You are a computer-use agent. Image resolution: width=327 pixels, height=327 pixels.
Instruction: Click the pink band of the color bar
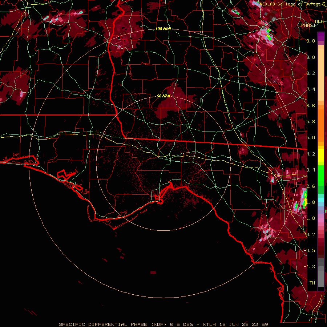click(321, 221)
